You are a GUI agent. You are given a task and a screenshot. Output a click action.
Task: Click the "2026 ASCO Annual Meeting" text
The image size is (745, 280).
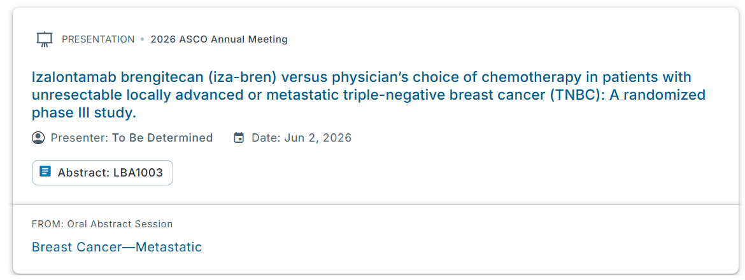(219, 39)
